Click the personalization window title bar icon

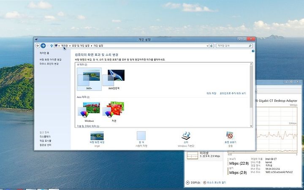tap(36, 39)
